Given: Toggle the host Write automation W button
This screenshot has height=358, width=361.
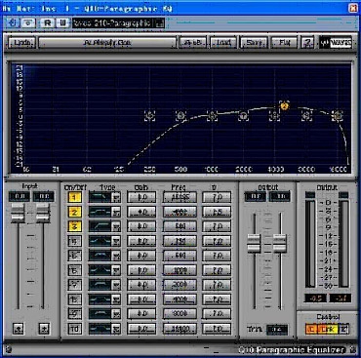Looking at the screenshot, I should [x=63, y=22].
